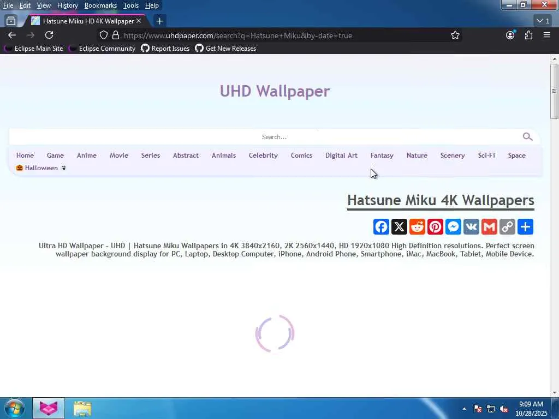Open the muted volume tray icon
The height and width of the screenshot is (419, 559).
tap(504, 409)
